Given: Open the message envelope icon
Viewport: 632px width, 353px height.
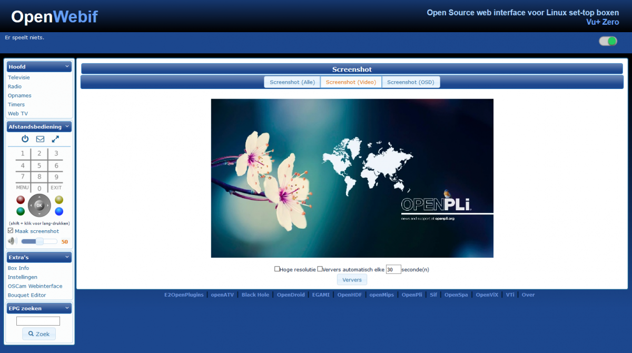Looking at the screenshot, I should click(39, 139).
